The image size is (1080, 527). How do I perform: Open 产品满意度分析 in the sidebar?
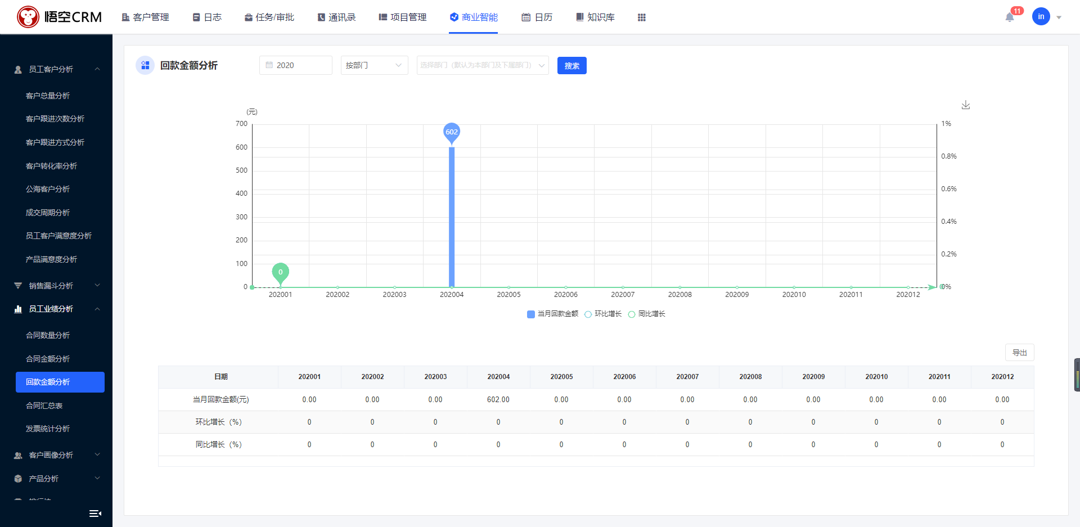coord(51,259)
